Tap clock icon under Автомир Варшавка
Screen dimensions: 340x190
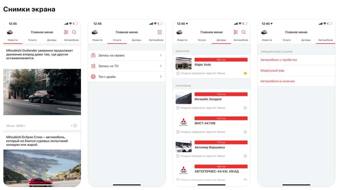(x=178, y=156)
